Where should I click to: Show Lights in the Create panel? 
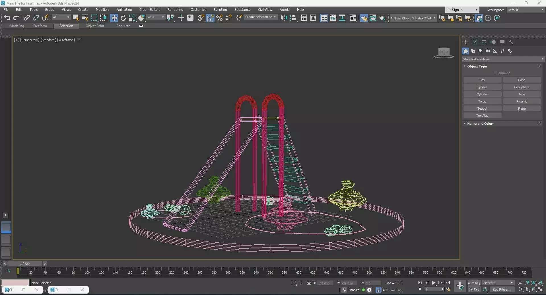pos(480,51)
